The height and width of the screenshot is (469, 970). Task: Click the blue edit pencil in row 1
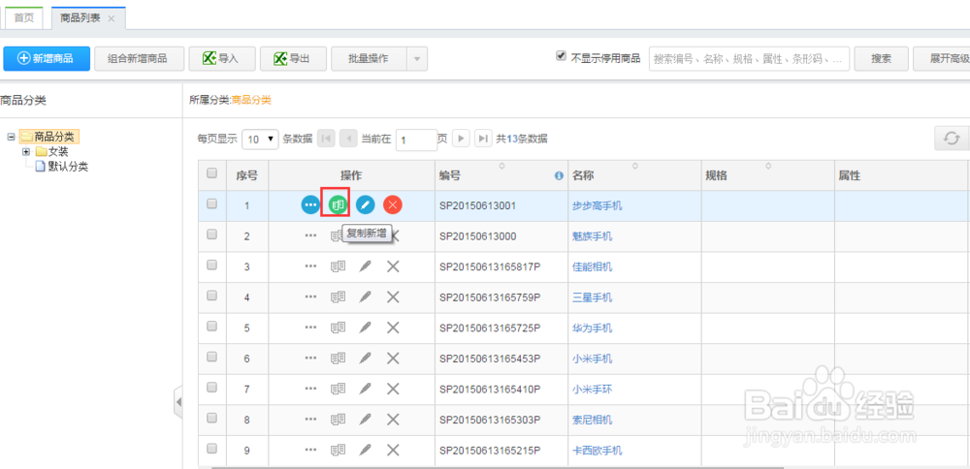click(366, 204)
